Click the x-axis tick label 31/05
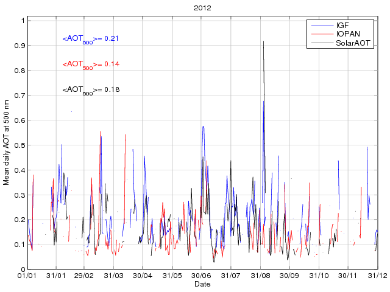Viewport: 390px width, 292px height. pyautogui.click(x=172, y=276)
